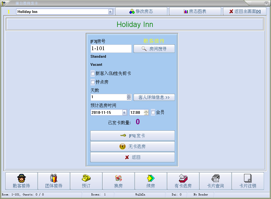271x199 pixels.
Task: Click the 'Standard' room type text
Action: (98, 56)
